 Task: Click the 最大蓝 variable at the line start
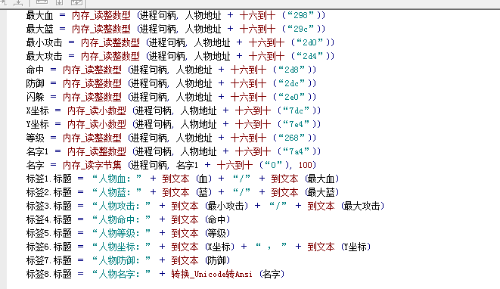point(39,29)
